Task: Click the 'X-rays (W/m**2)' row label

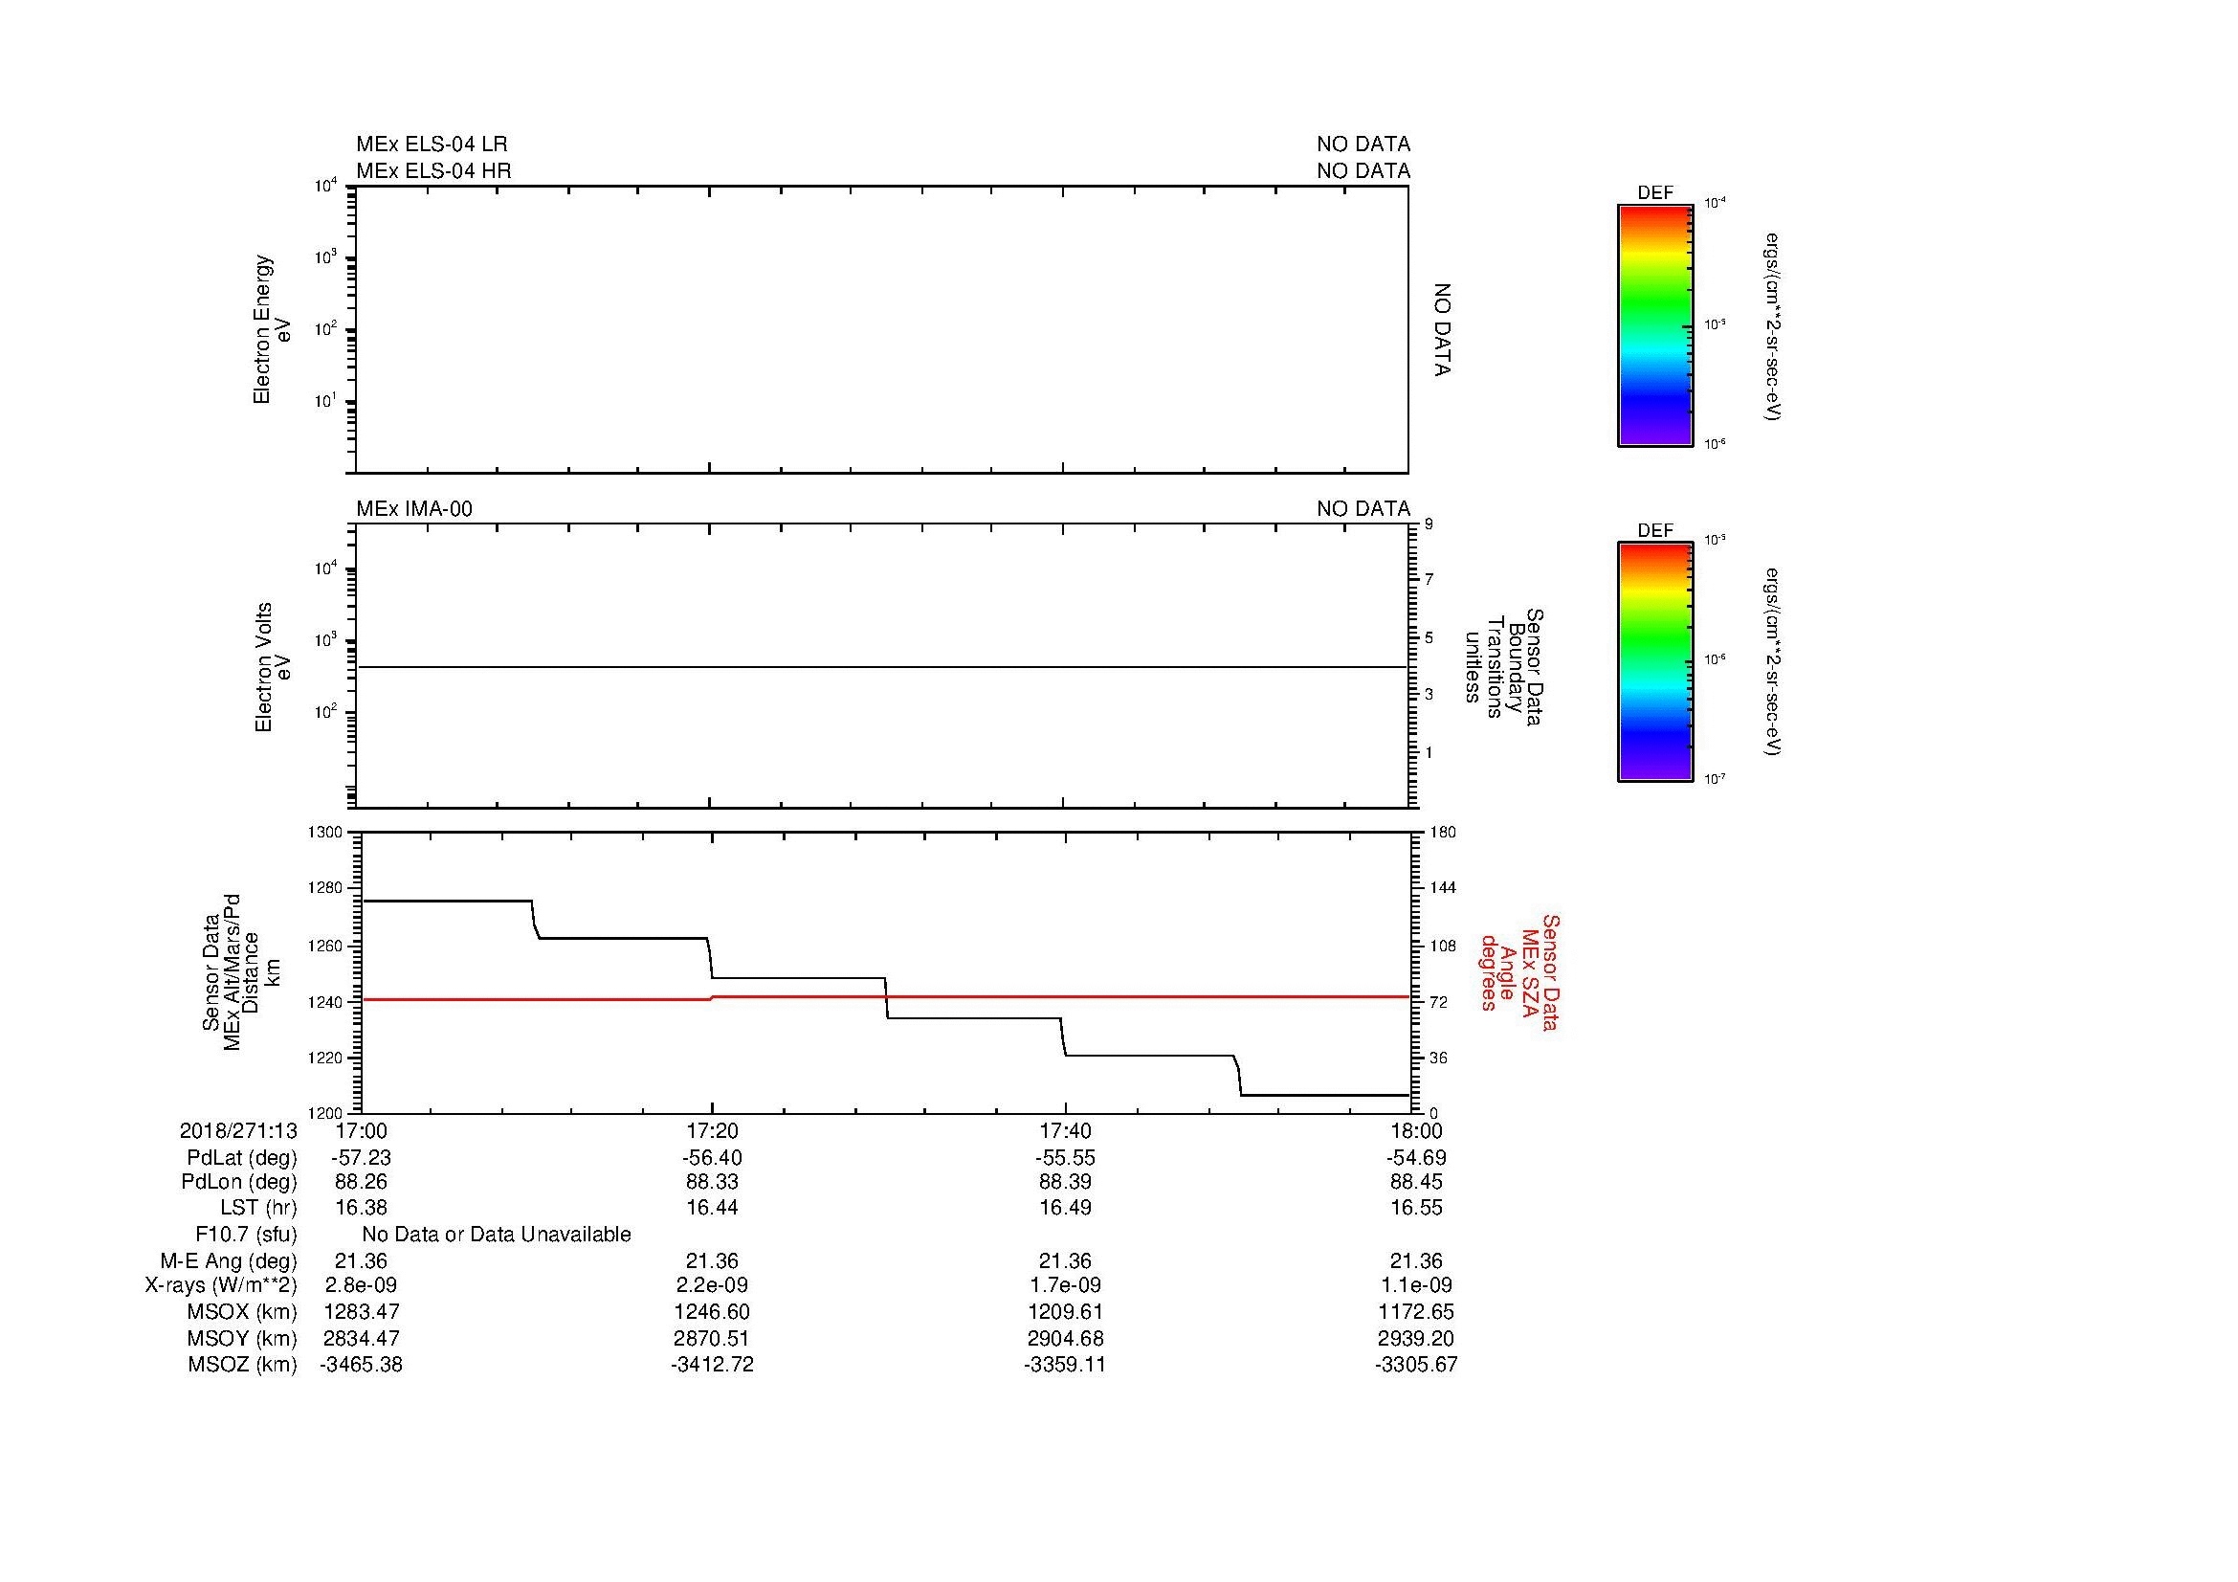Action: 221,1285
